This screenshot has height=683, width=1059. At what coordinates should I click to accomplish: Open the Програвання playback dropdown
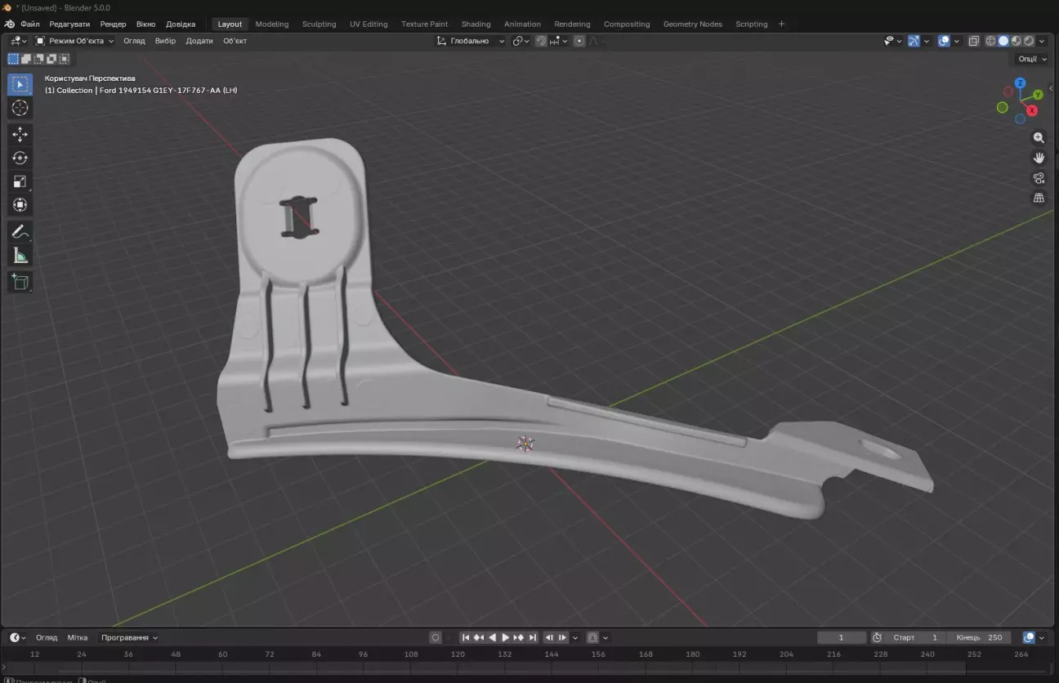[x=127, y=637]
